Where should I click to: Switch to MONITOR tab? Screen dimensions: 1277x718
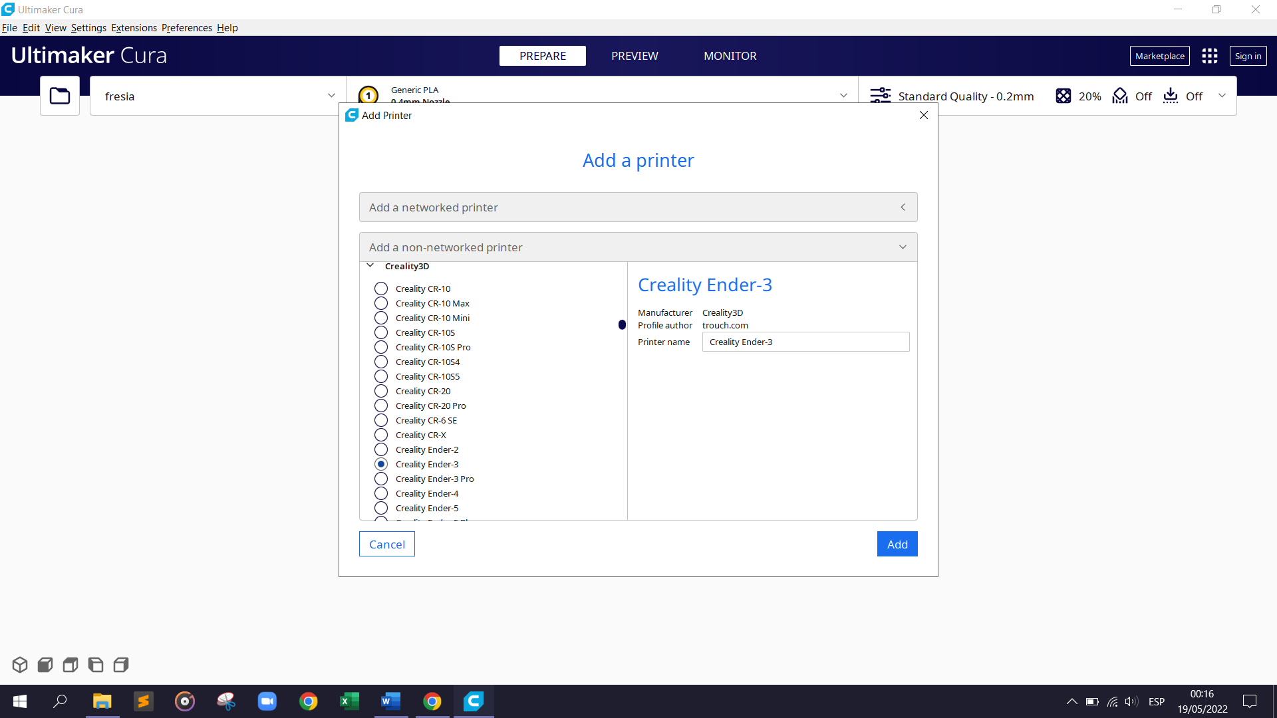(x=730, y=55)
